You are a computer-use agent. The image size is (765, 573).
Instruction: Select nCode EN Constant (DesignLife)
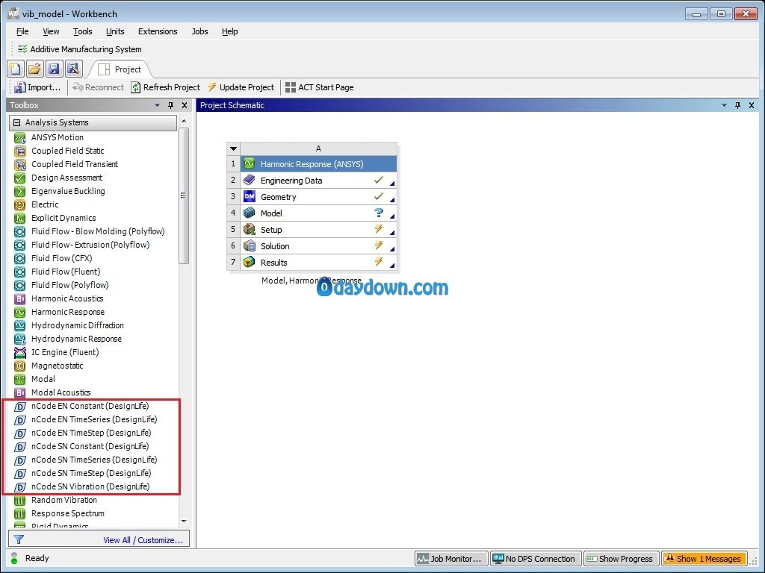coord(90,406)
